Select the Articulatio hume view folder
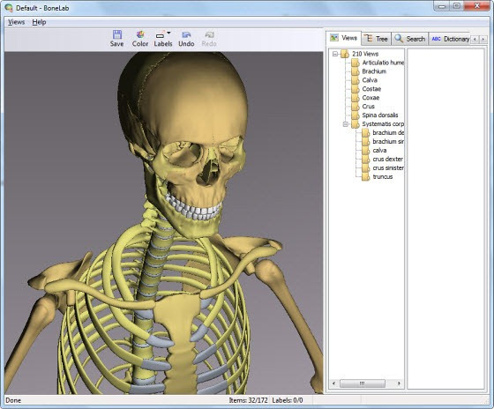The width and height of the screenshot is (494, 409). 383,63
